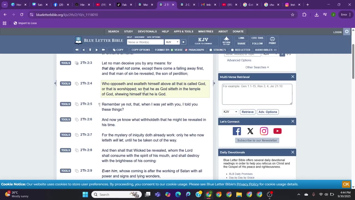Screen dimensions: 355x200
Task: Open Print icon
Action: pos(272,41)
